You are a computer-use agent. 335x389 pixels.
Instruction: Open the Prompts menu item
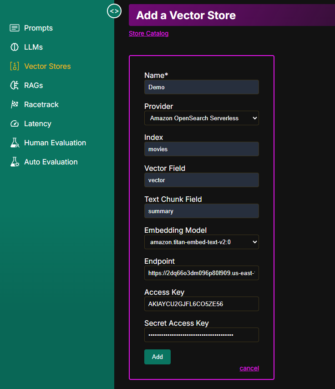click(38, 28)
